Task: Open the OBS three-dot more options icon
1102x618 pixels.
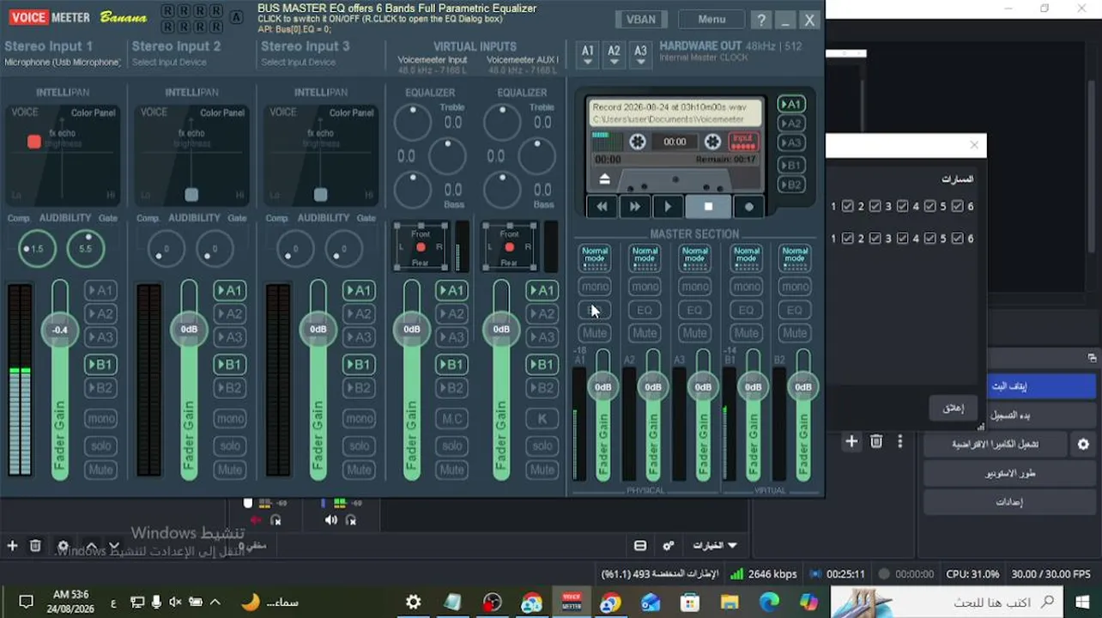Action: (x=899, y=441)
